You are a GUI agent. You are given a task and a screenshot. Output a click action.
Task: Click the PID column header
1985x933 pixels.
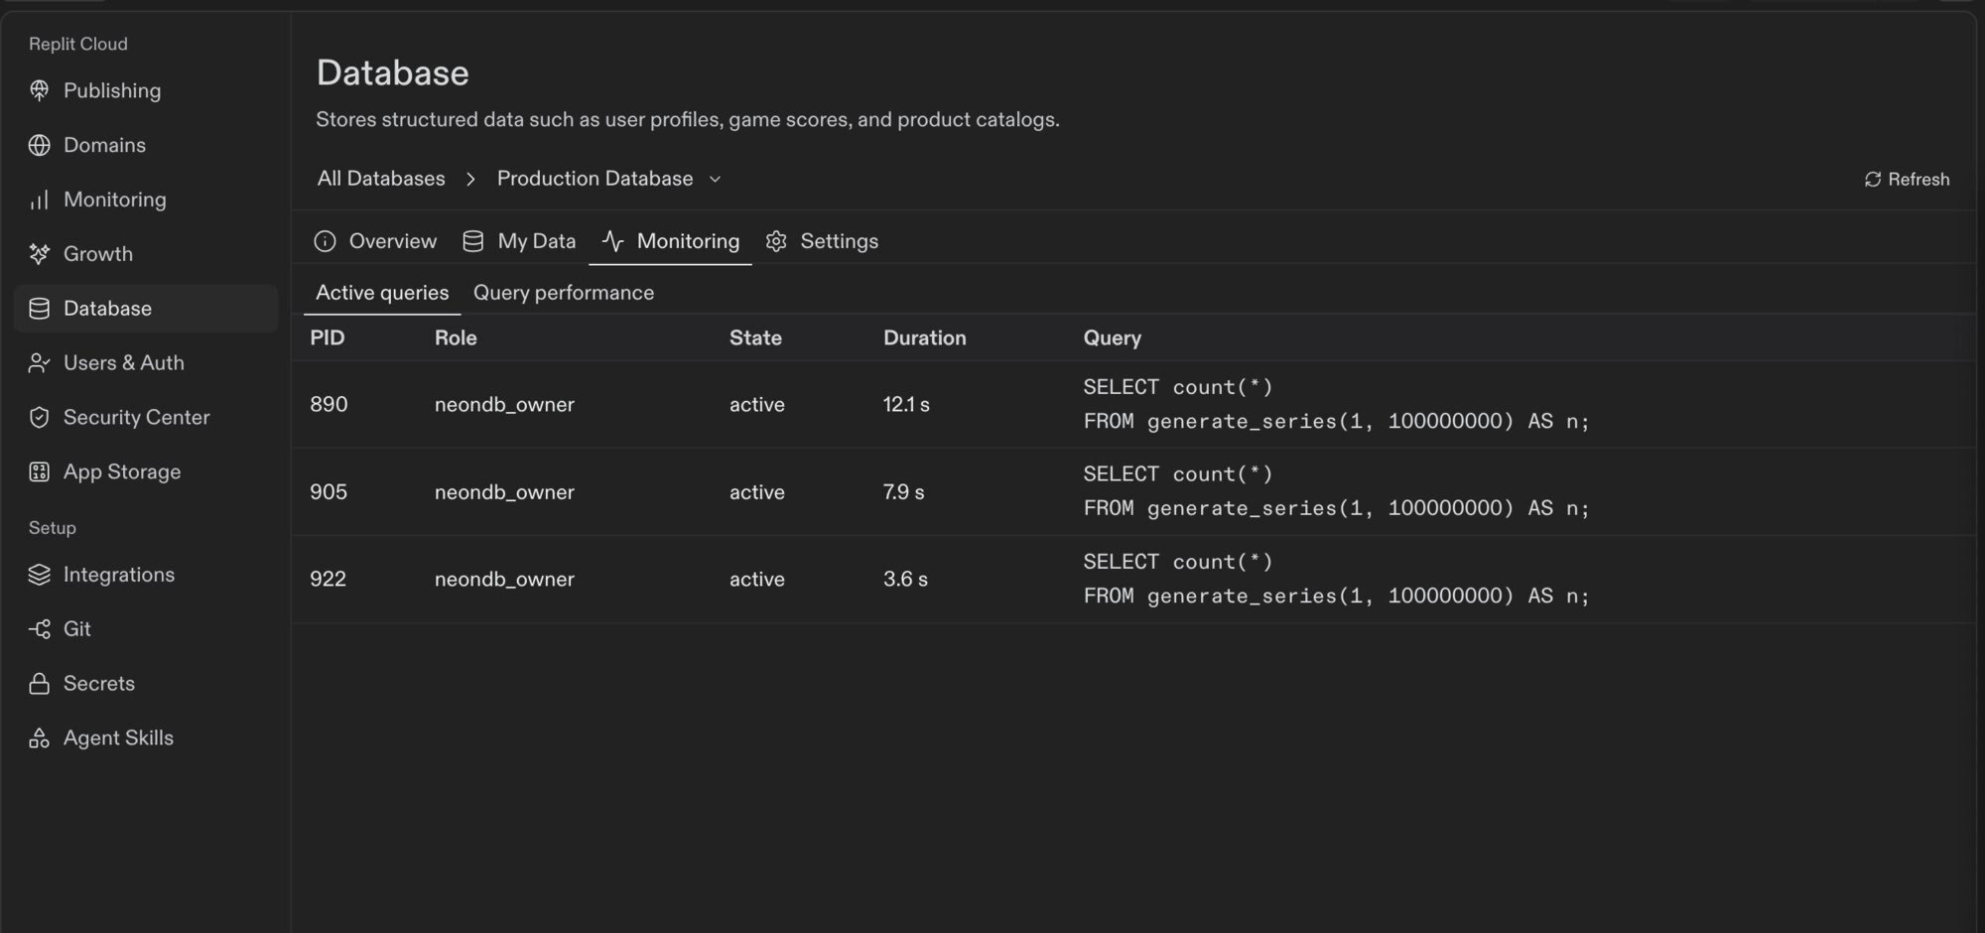click(x=328, y=338)
